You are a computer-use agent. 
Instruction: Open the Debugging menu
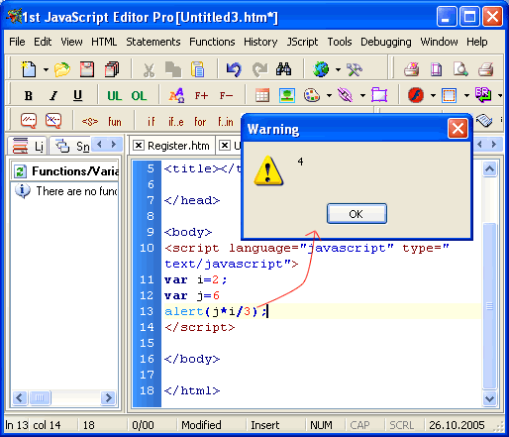(386, 42)
